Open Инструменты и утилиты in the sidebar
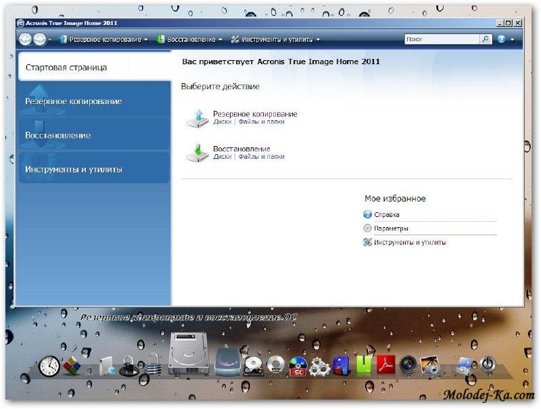The image size is (541, 409). tap(95, 169)
